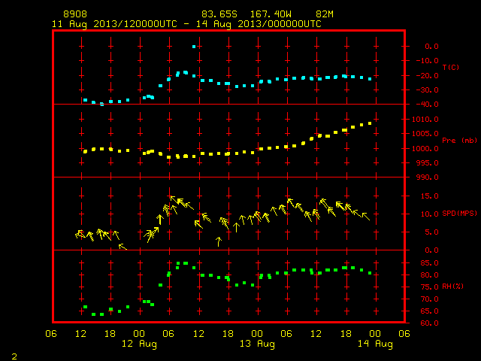Click the SPD(MPS) axis label
The width and height of the screenshot is (481, 361).
459,213
